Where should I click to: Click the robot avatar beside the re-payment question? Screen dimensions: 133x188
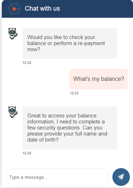click(x=13, y=34)
